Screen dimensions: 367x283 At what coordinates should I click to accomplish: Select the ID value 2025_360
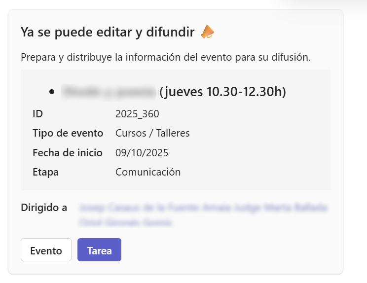(x=137, y=114)
